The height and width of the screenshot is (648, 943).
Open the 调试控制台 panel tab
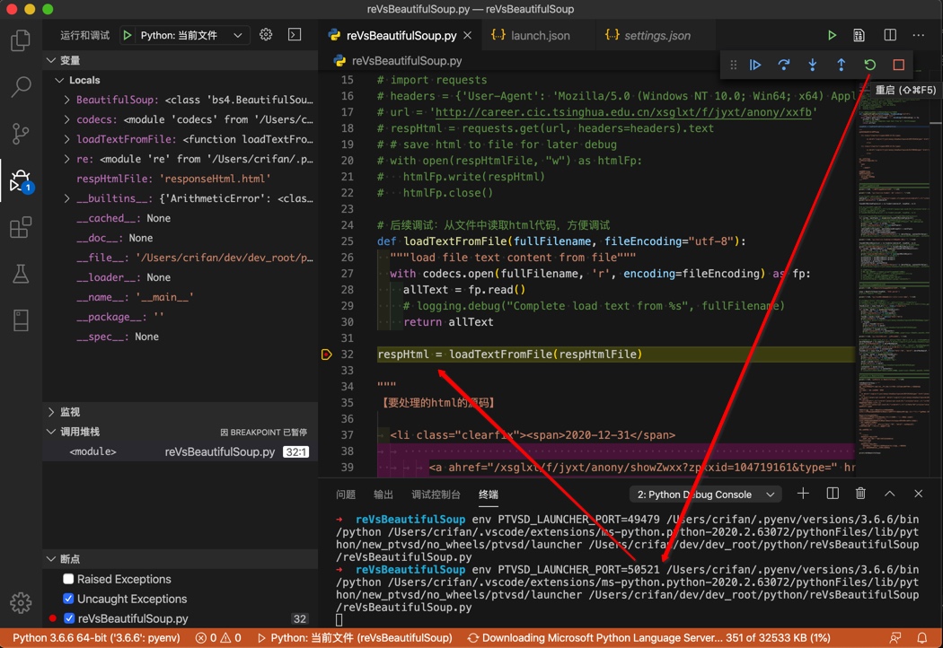coord(436,495)
